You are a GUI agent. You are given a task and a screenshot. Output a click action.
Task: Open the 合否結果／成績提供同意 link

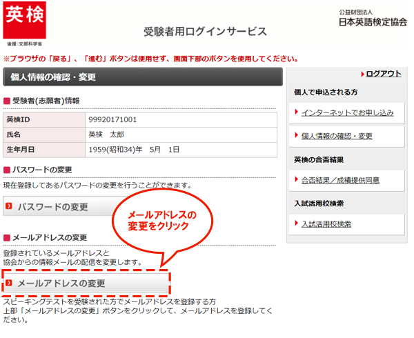(x=340, y=180)
